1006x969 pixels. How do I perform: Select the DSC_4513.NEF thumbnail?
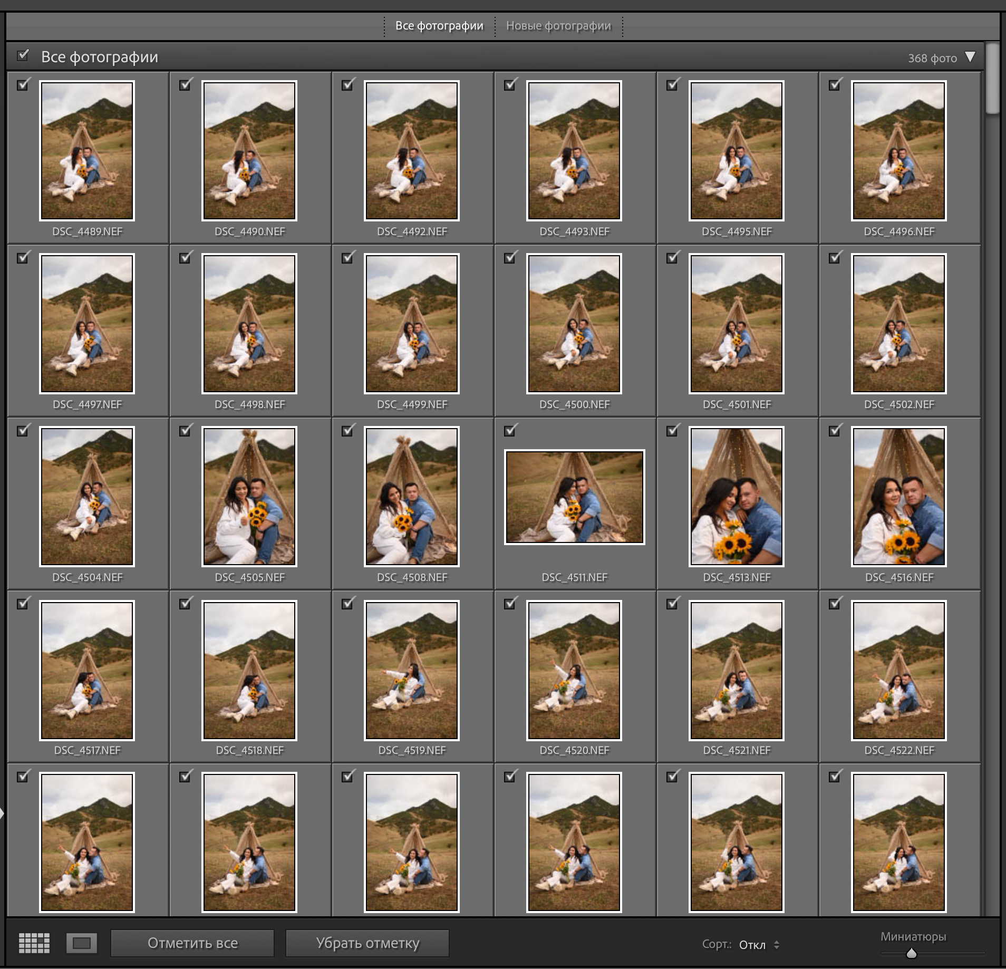click(x=737, y=496)
